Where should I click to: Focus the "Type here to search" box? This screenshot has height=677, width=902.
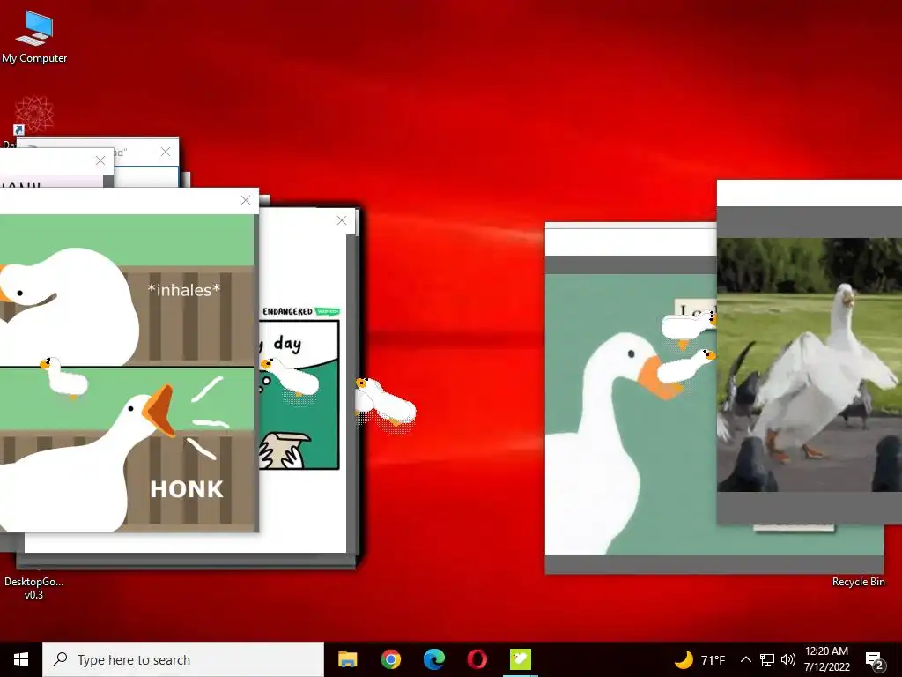click(183, 659)
